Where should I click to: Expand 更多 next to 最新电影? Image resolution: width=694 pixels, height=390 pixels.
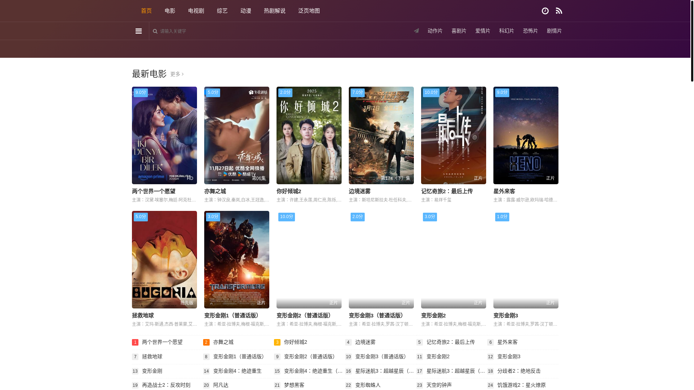pyautogui.click(x=177, y=74)
